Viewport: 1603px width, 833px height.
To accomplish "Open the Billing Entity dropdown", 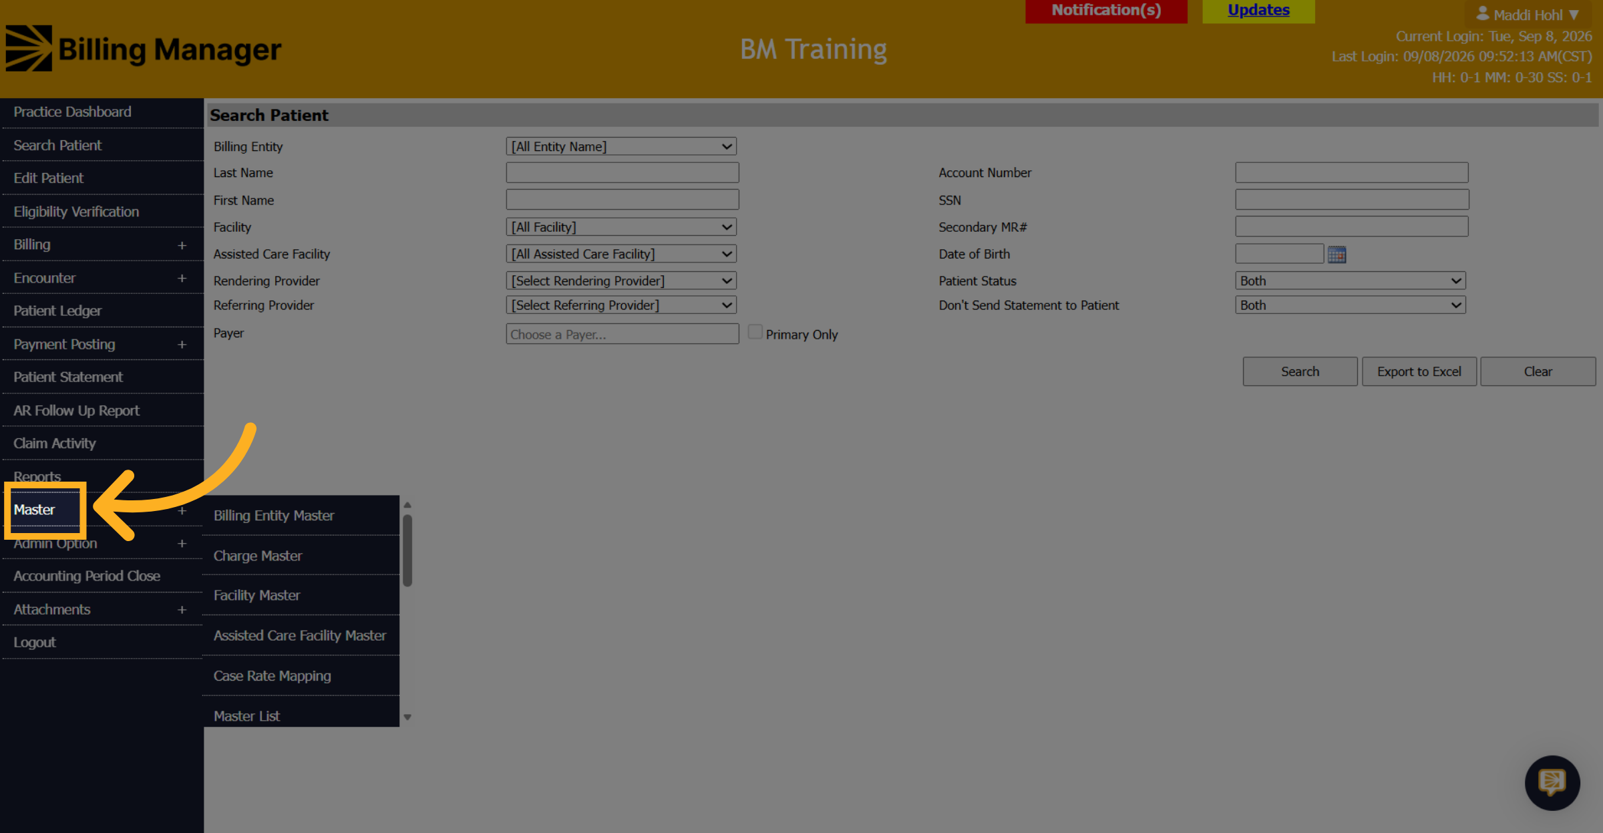I will tap(621, 146).
